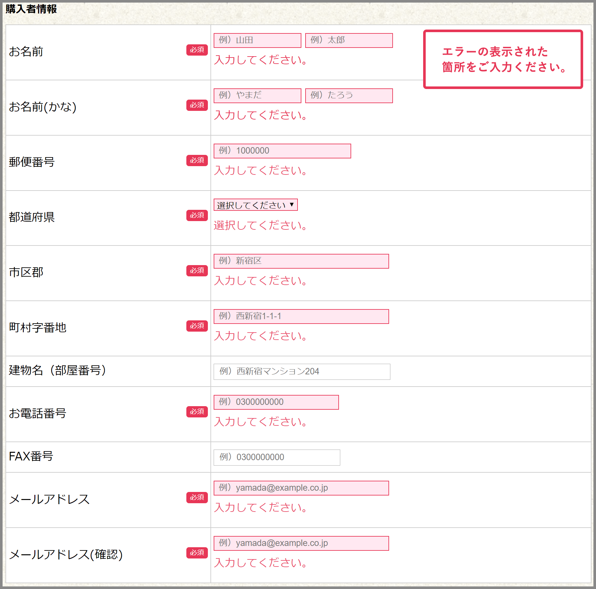596x589 pixels.
Task: Click the 建物名 building name field
Action: tap(302, 372)
